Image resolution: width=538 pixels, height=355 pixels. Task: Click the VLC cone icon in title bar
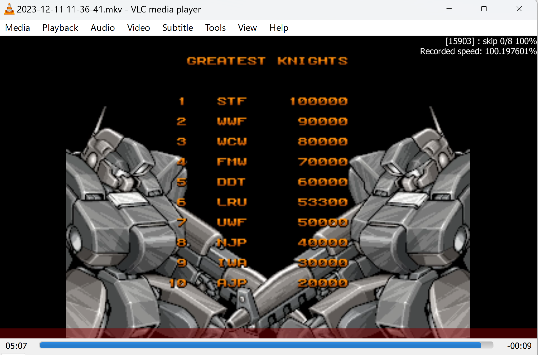point(9,9)
